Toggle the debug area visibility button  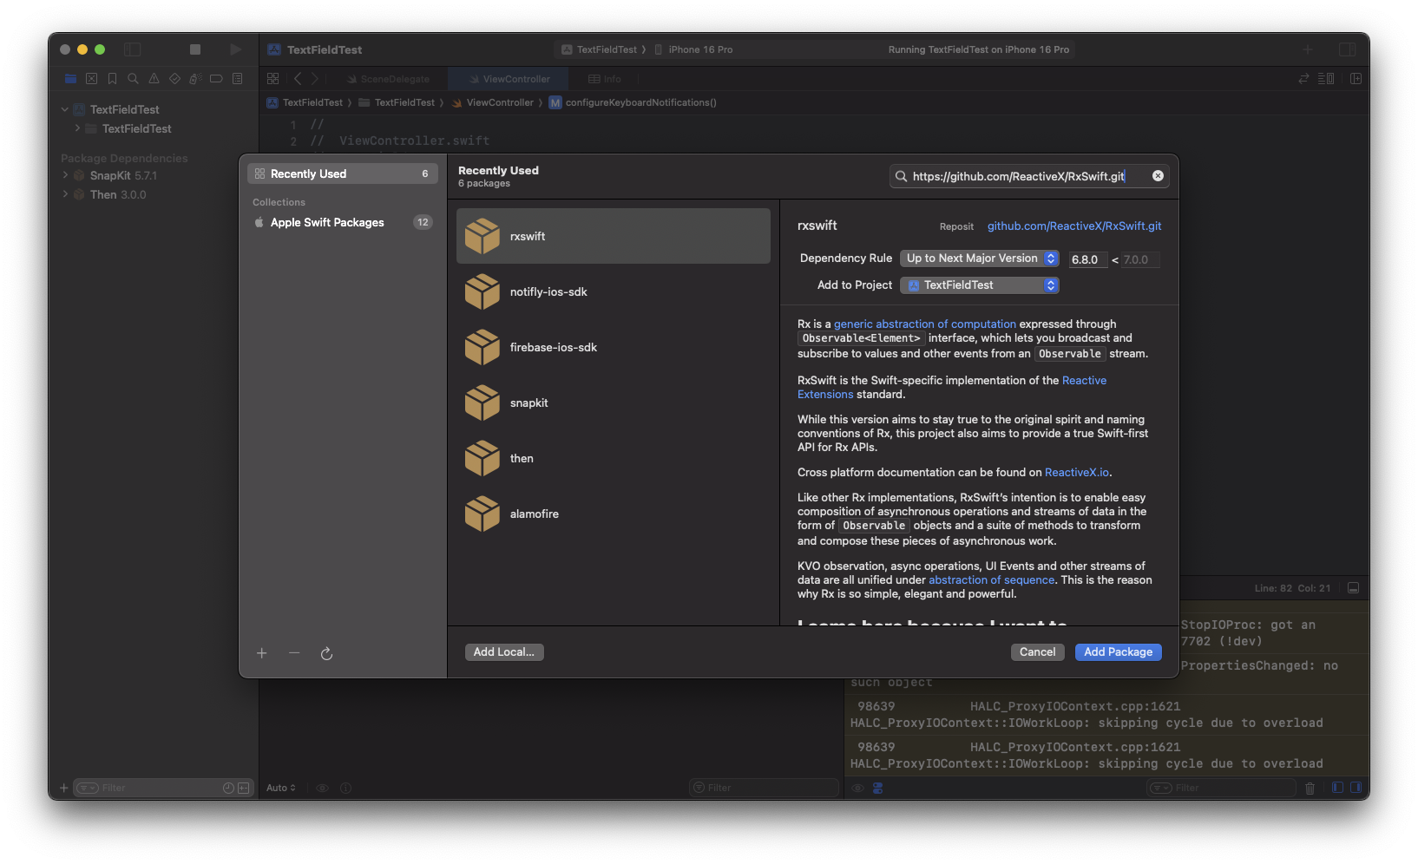click(x=1353, y=588)
